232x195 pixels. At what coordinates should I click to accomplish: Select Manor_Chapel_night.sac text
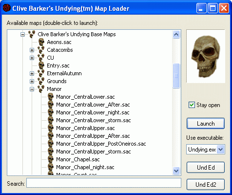pyautogui.click(x=85, y=167)
